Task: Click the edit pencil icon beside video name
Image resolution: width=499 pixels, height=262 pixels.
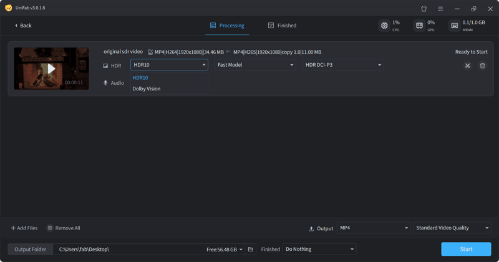Action: 150,52
